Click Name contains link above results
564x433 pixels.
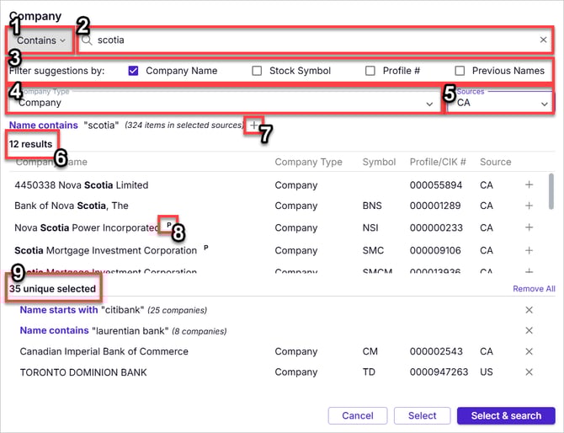coord(44,126)
